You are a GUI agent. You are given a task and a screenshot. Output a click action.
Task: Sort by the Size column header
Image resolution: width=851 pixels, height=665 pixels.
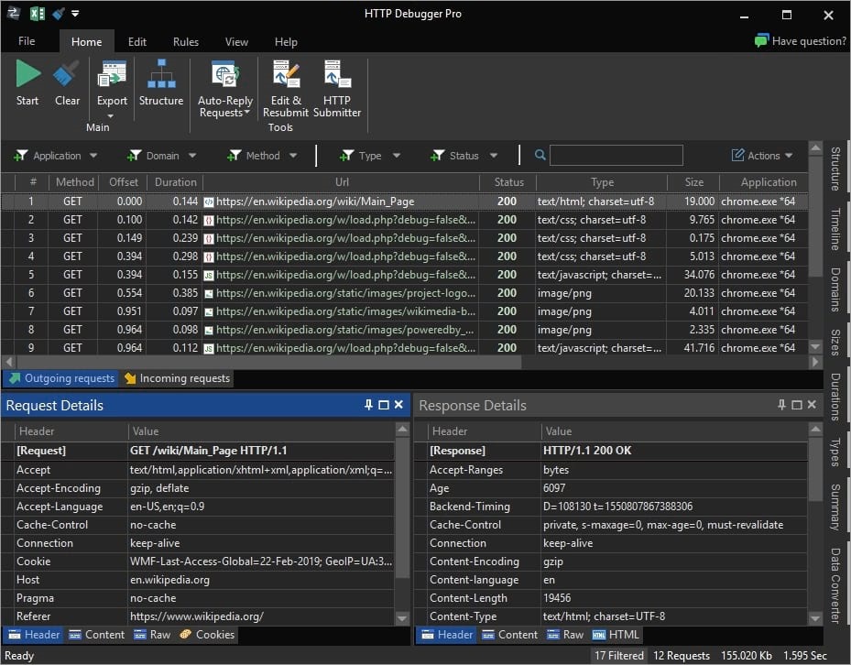(x=693, y=182)
